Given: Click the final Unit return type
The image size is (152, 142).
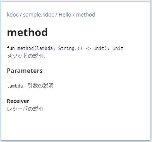Looking at the screenshot, I should [118, 48].
